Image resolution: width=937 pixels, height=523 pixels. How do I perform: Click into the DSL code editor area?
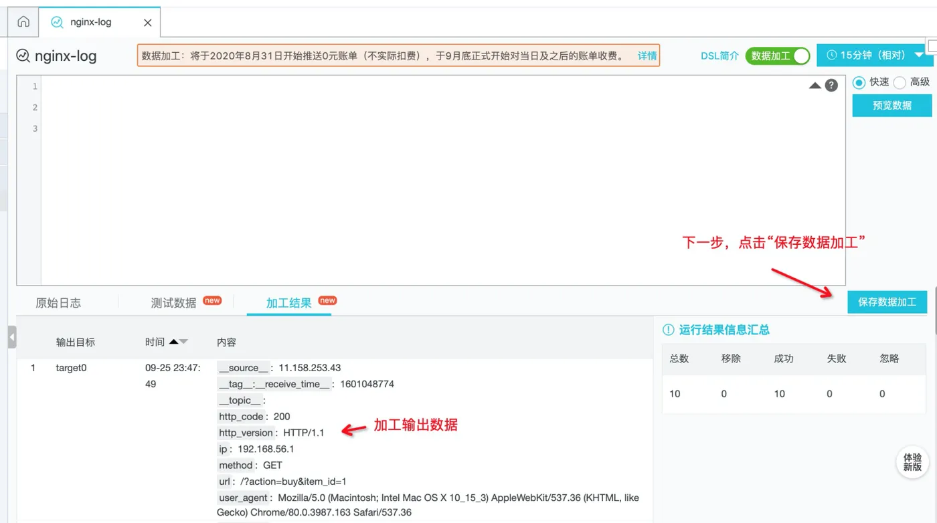(x=442, y=181)
